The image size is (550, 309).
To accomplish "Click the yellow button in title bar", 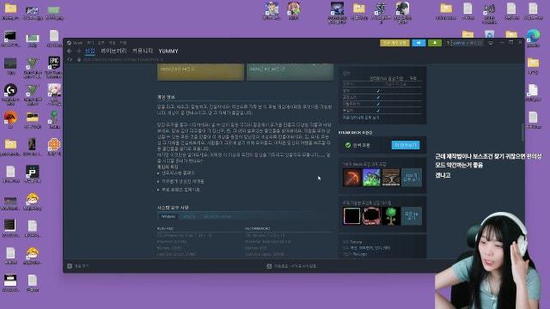I will coord(394,43).
